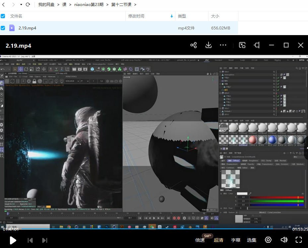Toggle the green render checkmark for 平面4
This screenshot has width=308, height=248.
[278, 77]
